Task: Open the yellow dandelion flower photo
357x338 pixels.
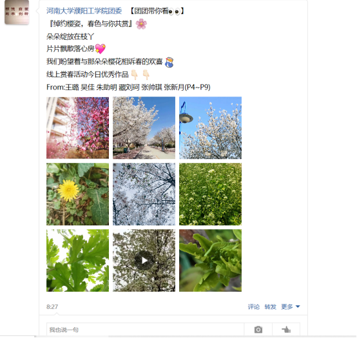Action: (x=77, y=194)
